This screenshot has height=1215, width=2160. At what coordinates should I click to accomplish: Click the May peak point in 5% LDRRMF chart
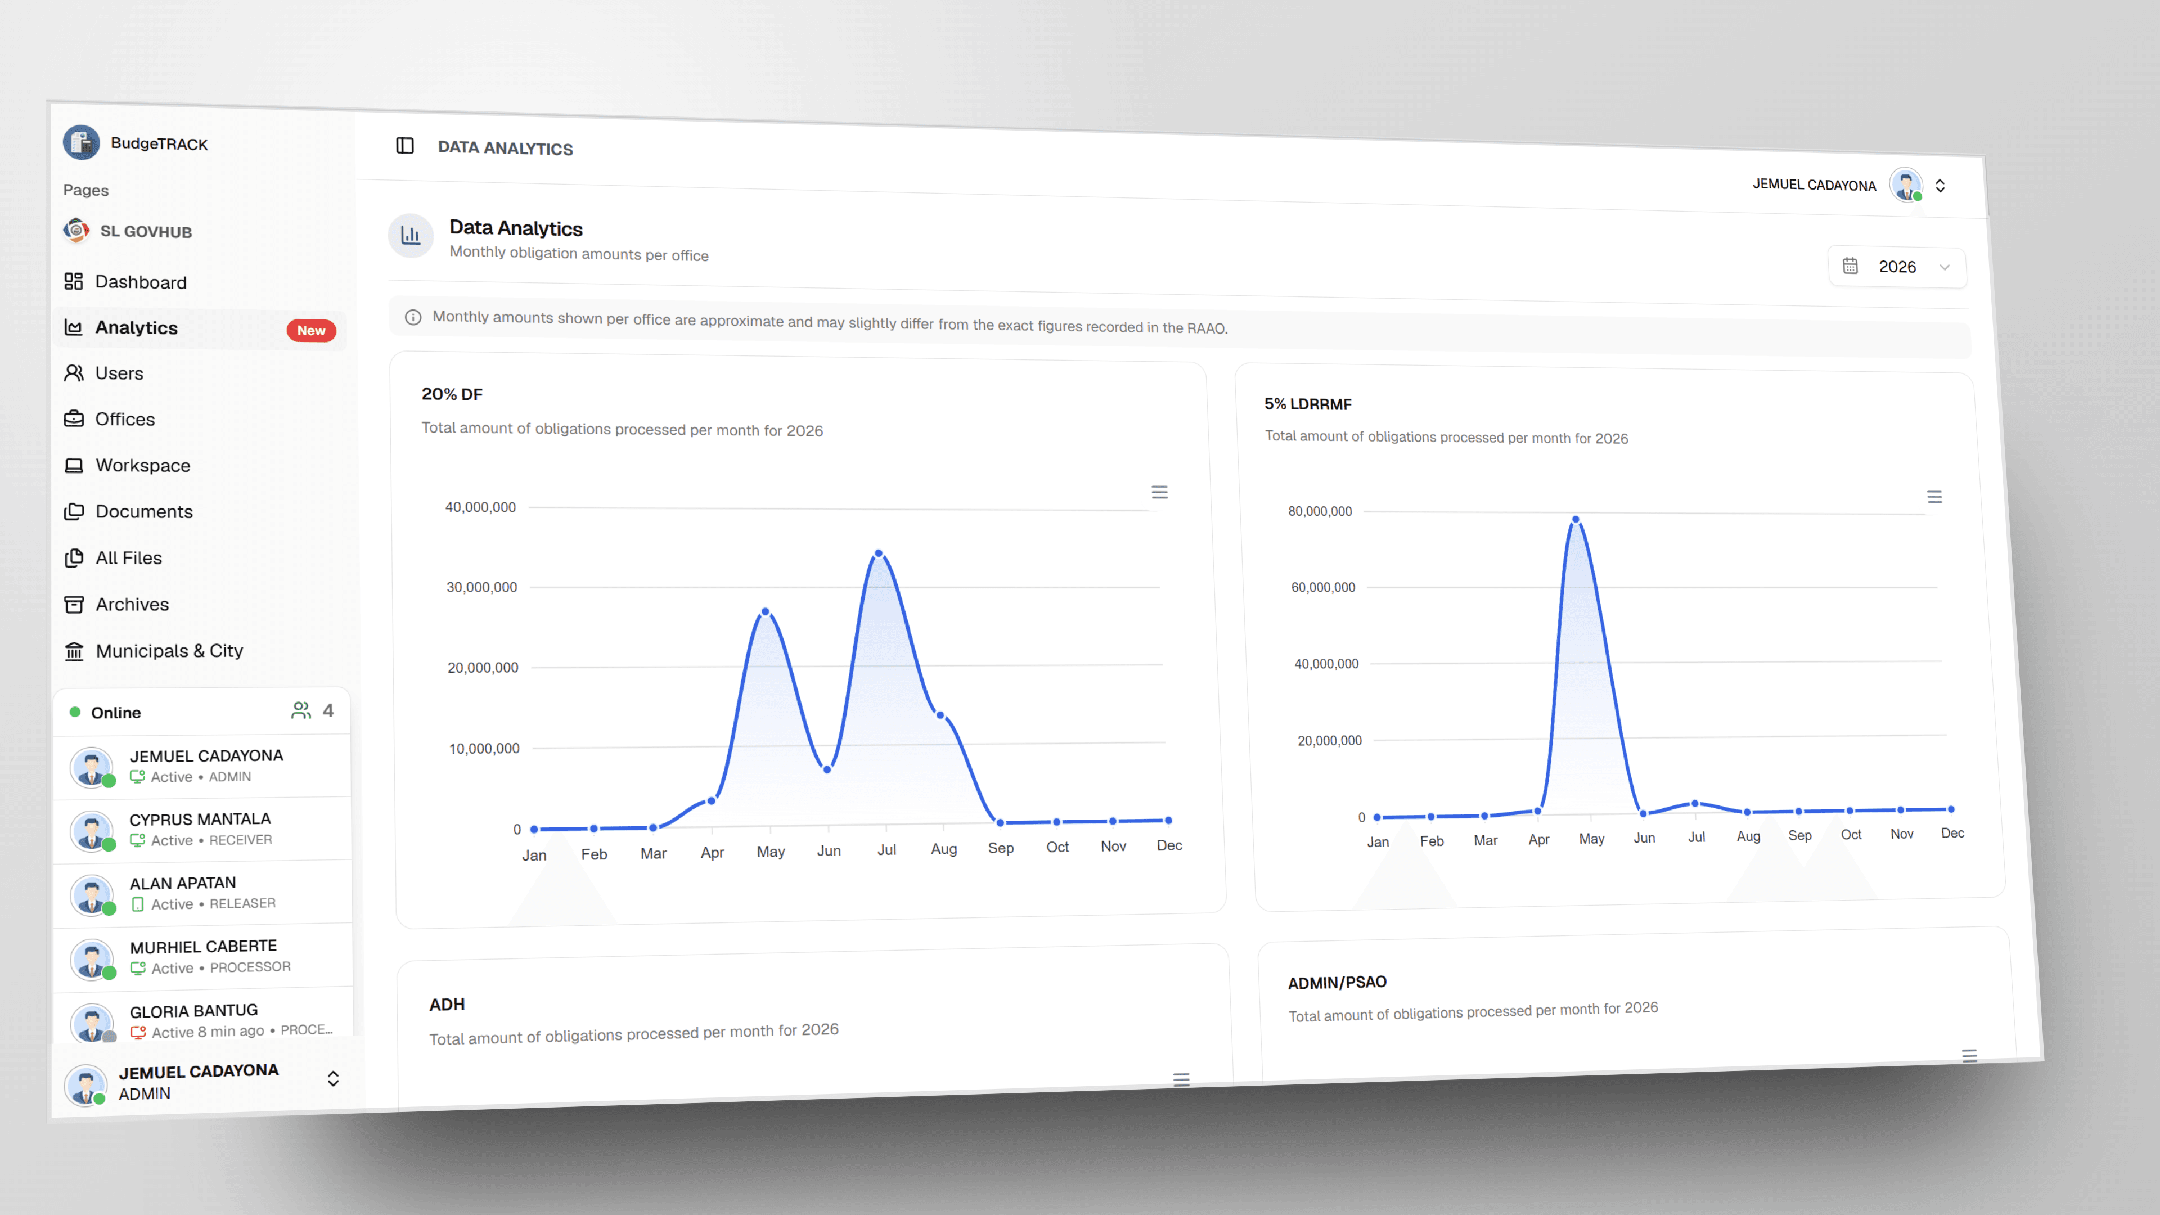(1576, 520)
